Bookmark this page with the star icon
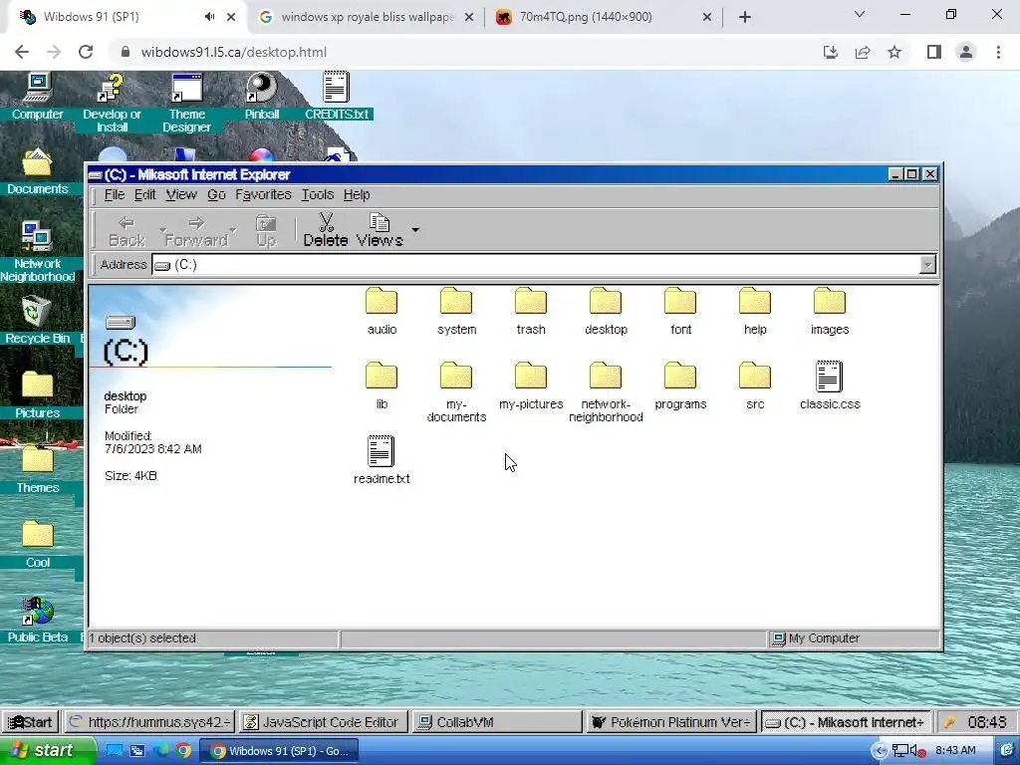Screen dimensions: 1020x765 (x=894, y=52)
